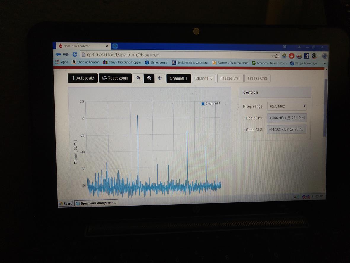Expand hidden system tray icons
The width and height of the screenshot is (350, 263).
click(295, 197)
